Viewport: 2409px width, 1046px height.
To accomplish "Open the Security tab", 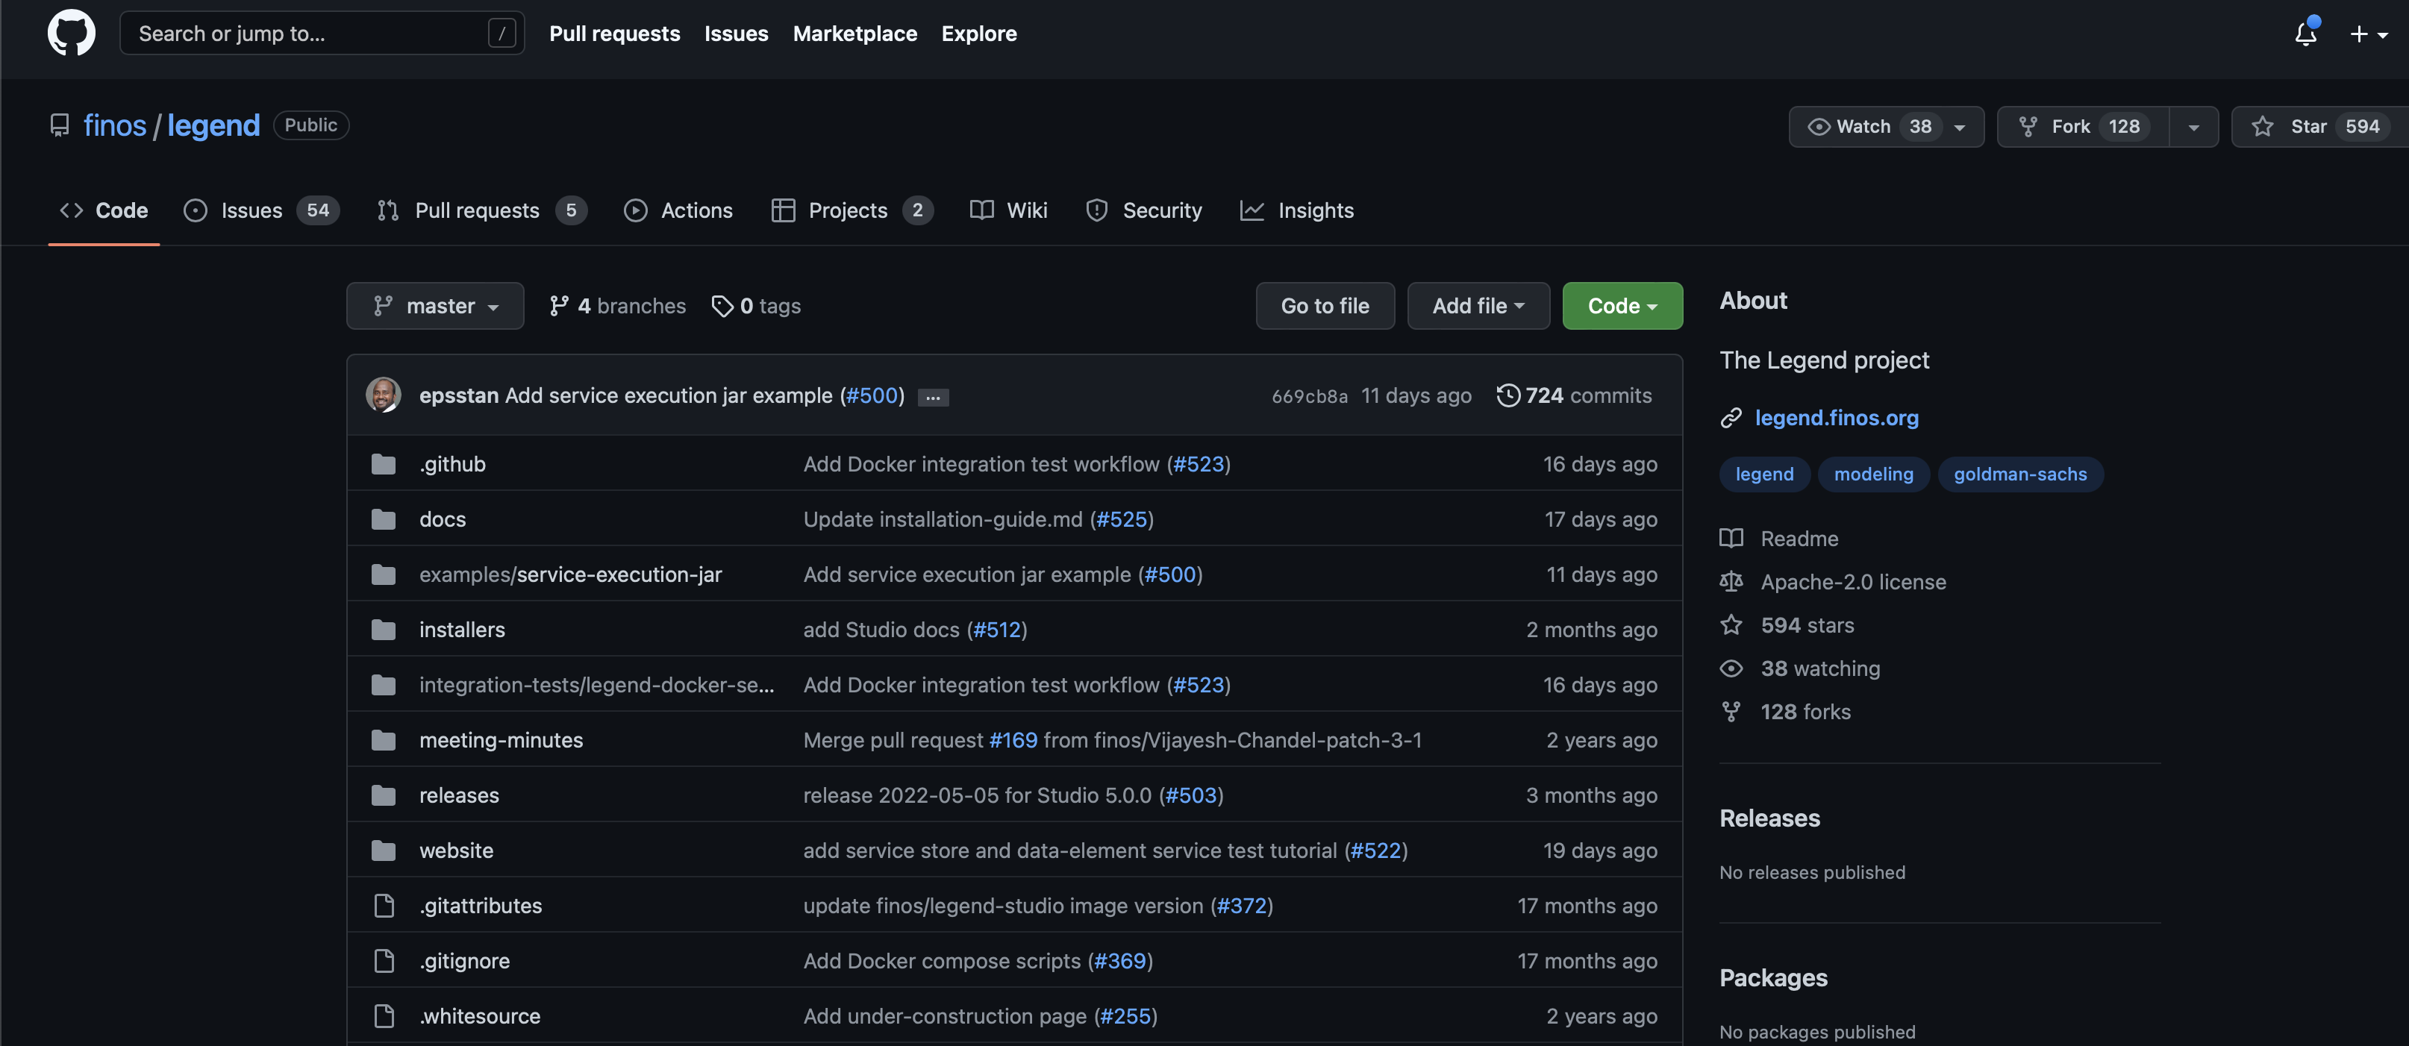I will [x=1144, y=210].
